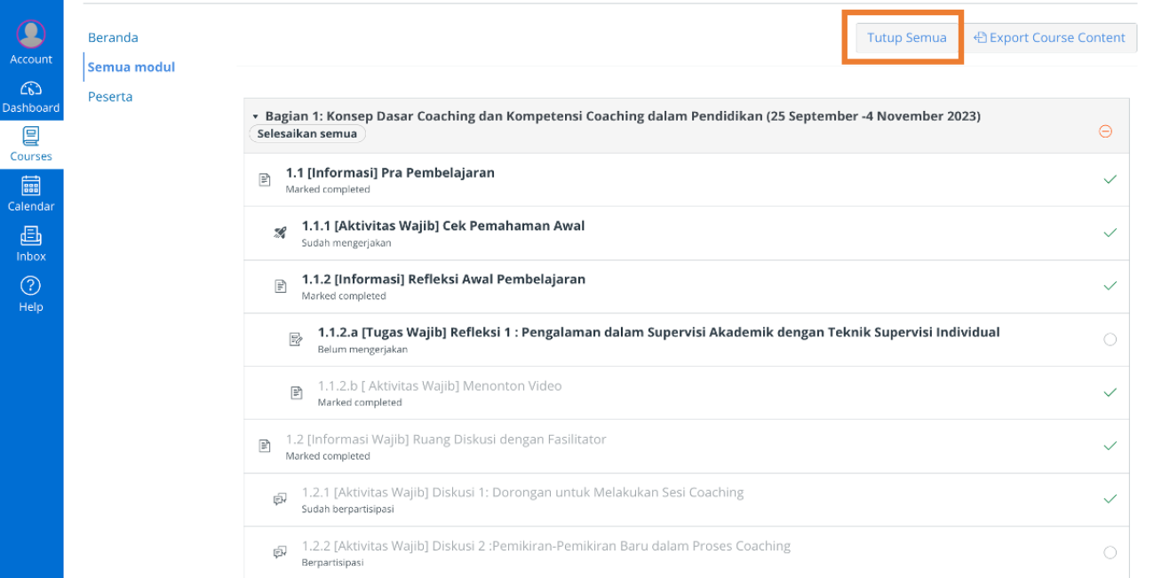The height and width of the screenshot is (578, 1154).
Task: Open the Beranda navigation item
Action: point(113,37)
